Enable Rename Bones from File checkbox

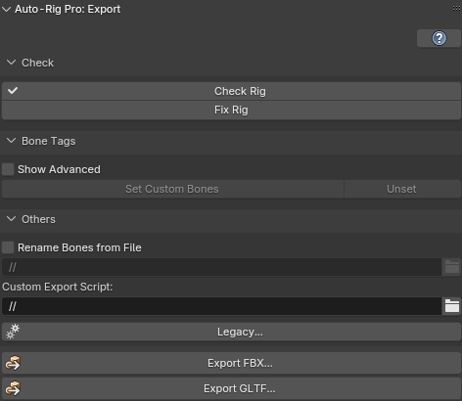point(8,247)
